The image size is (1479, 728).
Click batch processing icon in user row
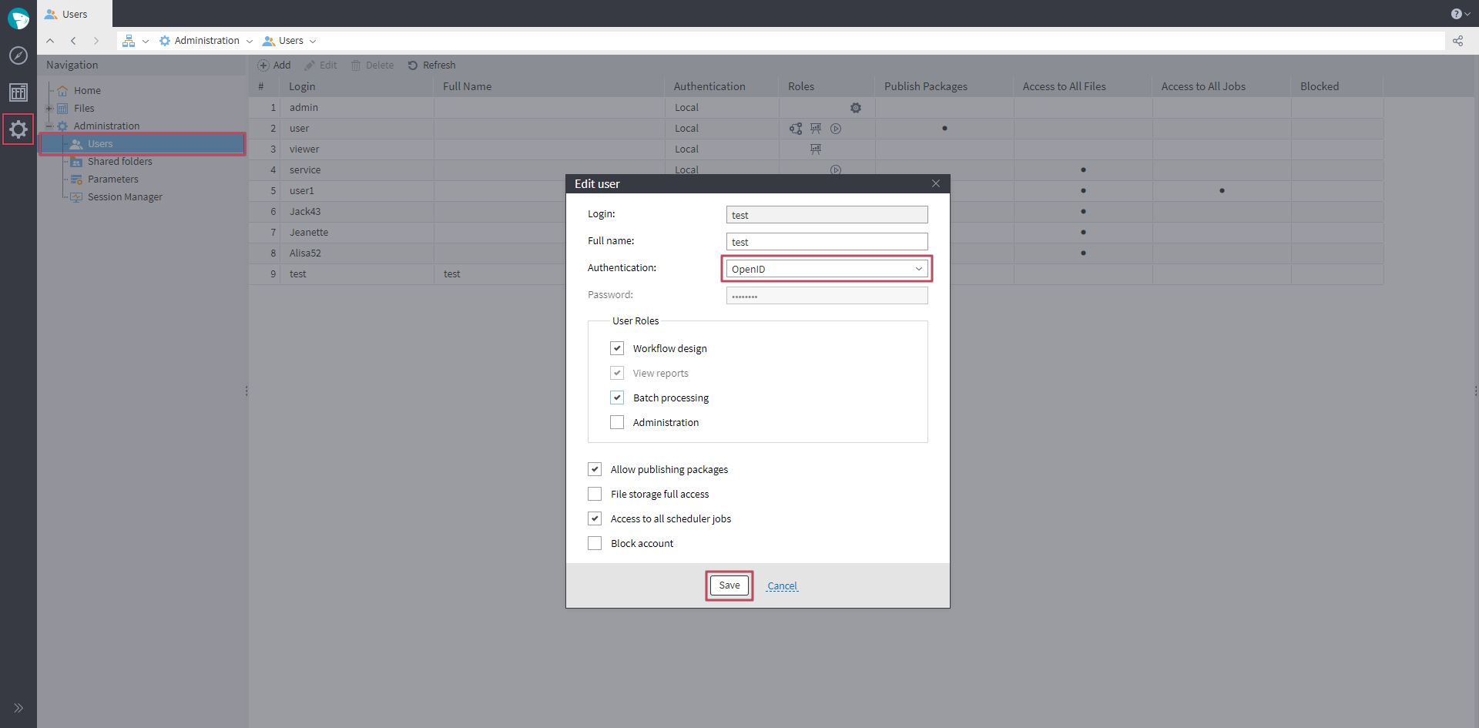[x=836, y=129]
